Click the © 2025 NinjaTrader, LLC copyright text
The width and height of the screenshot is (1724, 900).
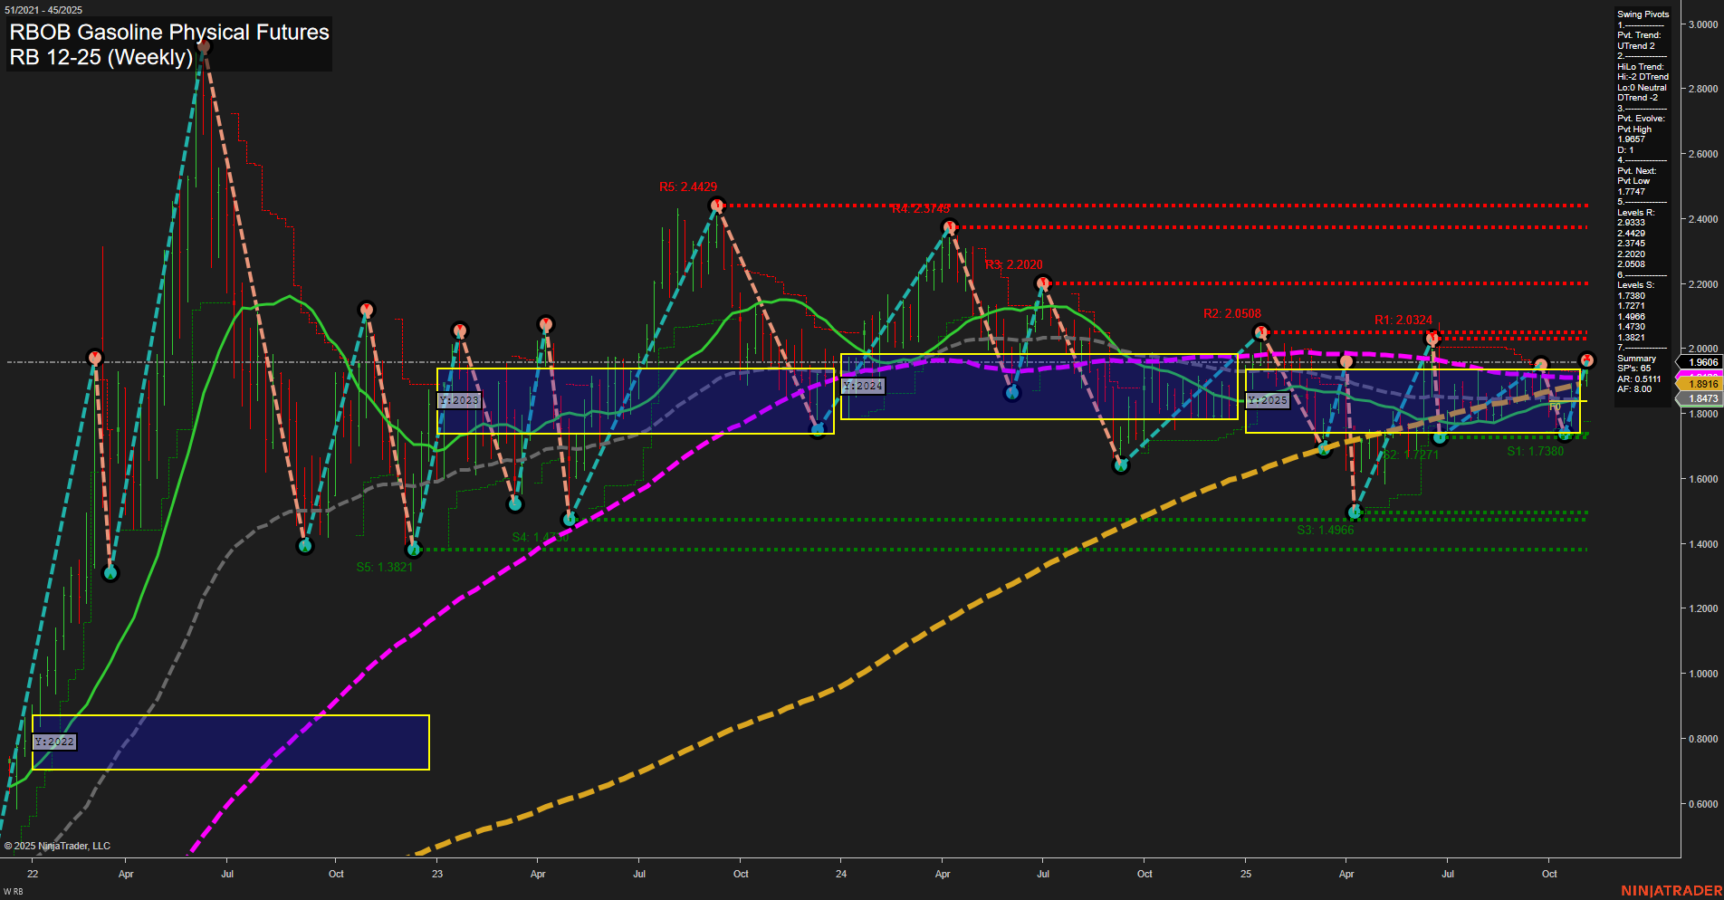(x=58, y=845)
